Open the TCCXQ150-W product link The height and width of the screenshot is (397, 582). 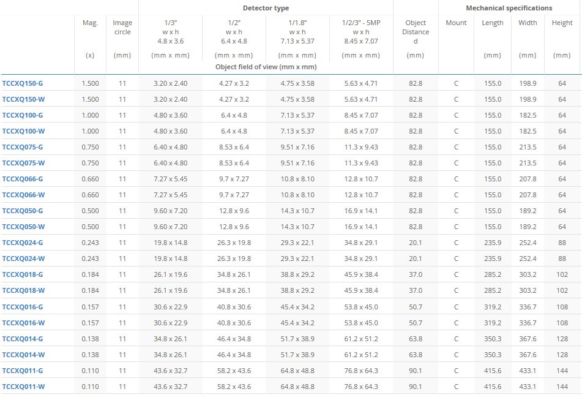pos(23,99)
